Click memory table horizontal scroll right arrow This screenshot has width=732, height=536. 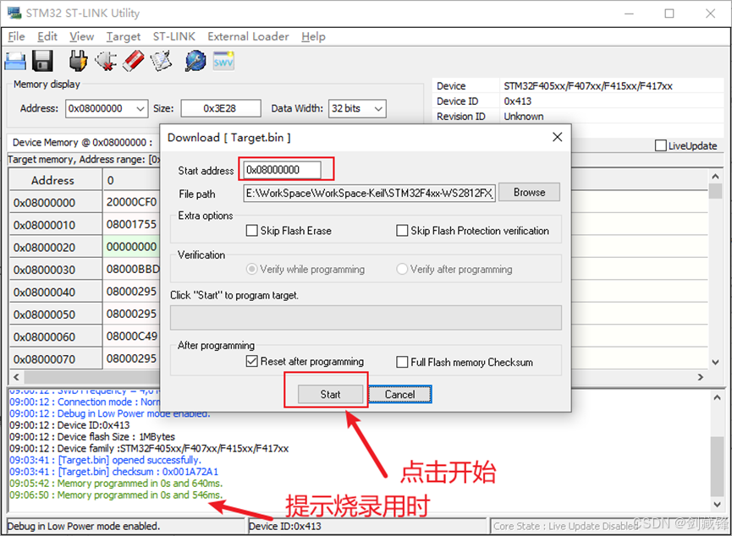click(x=700, y=377)
